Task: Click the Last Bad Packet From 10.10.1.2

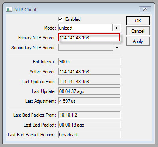Action: [89, 115]
